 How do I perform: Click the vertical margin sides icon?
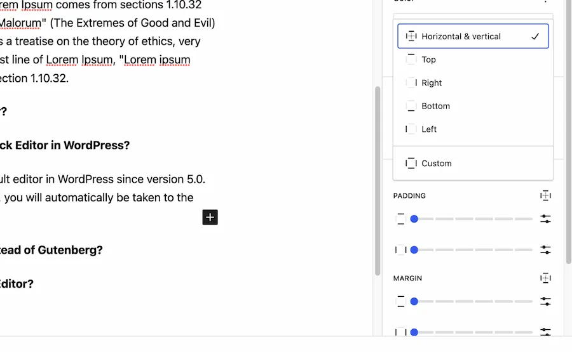400,301
